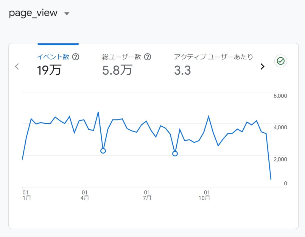Image resolution: width=305 pixels, height=237 pixels.
Task: Open help icon beside 総ユーザー数
Action: [147, 57]
